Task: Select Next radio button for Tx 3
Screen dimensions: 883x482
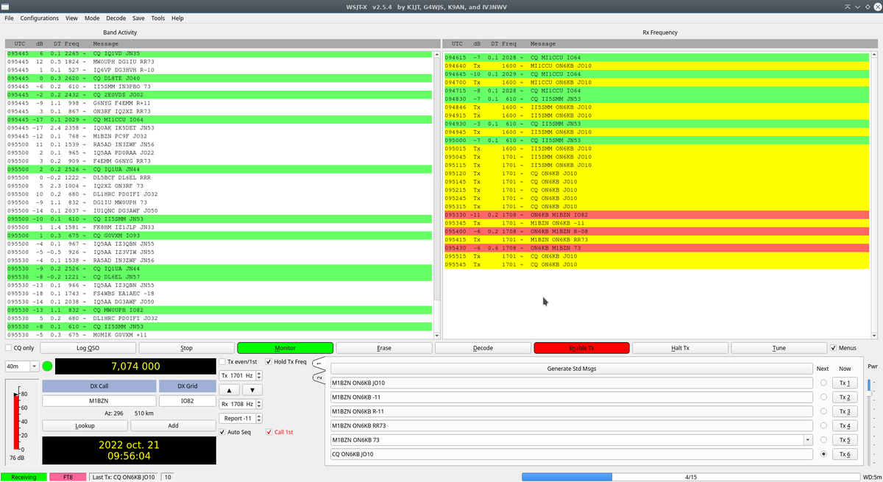Action: (x=823, y=411)
